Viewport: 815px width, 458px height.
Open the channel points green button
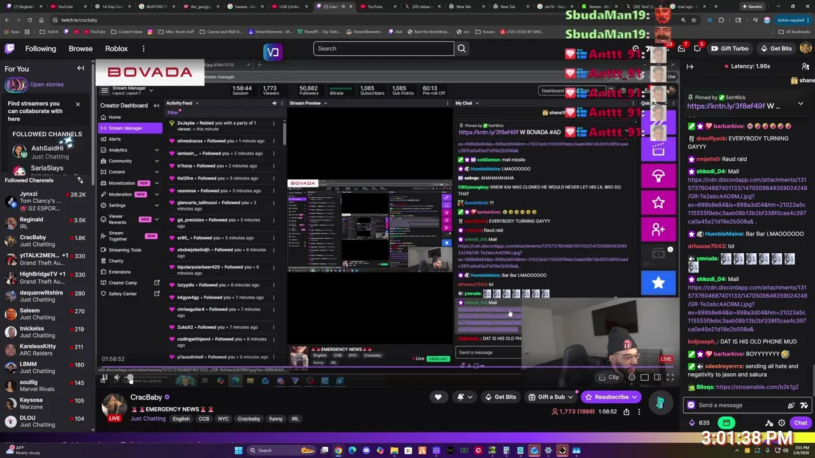[x=726, y=423]
